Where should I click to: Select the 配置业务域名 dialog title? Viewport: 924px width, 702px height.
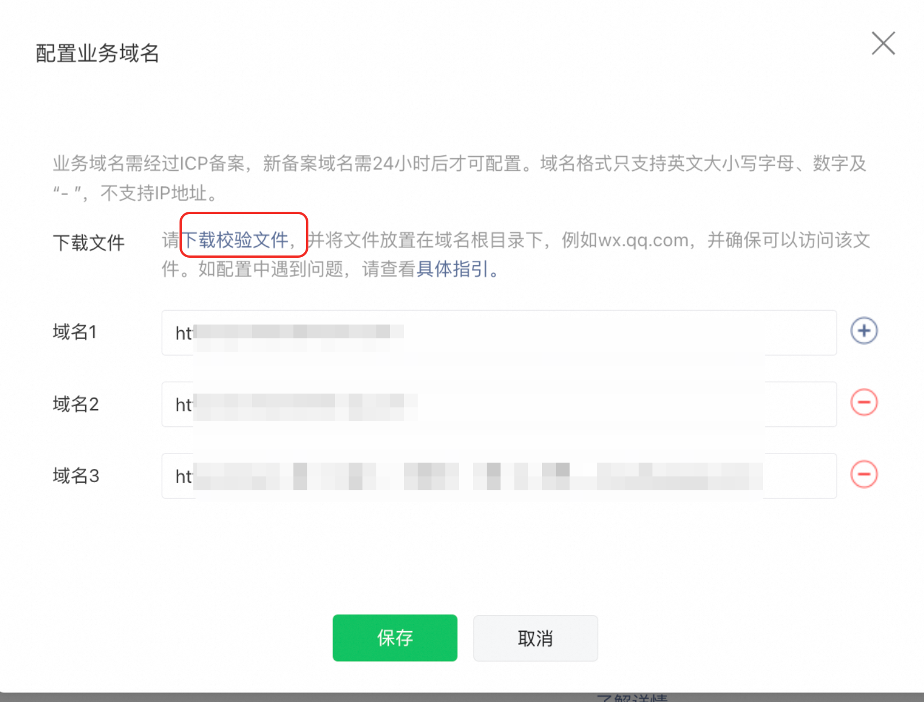pyautogui.click(x=97, y=53)
